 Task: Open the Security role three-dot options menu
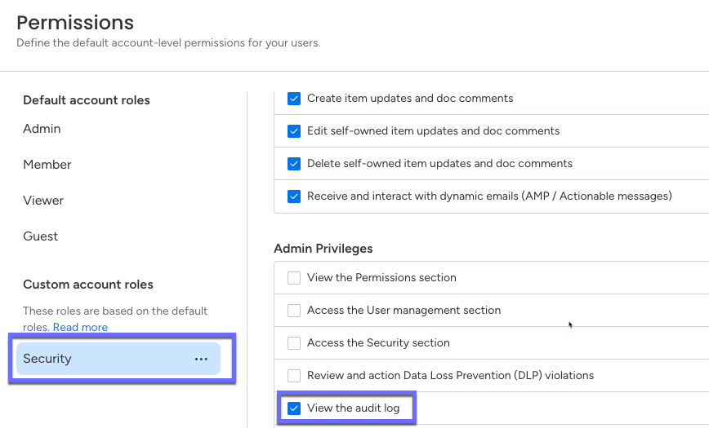tap(201, 359)
